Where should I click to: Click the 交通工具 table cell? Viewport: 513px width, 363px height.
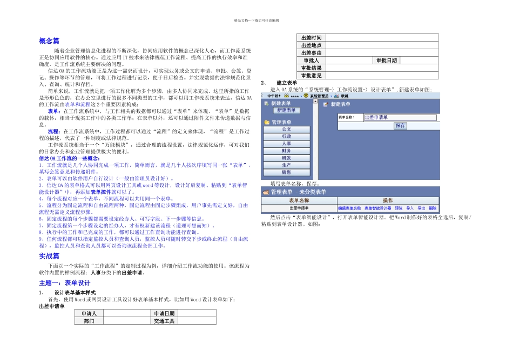point(164,321)
